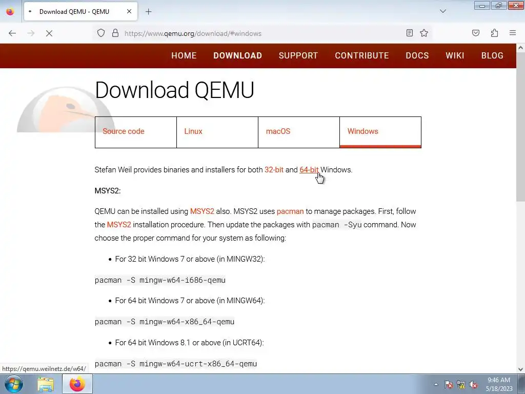Open DOCS from the navigation bar
525x394 pixels.
pyautogui.click(x=417, y=55)
